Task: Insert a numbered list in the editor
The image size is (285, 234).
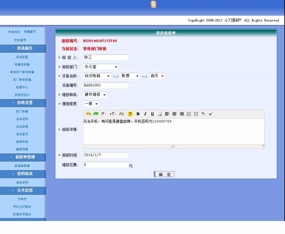Action: coord(189,114)
